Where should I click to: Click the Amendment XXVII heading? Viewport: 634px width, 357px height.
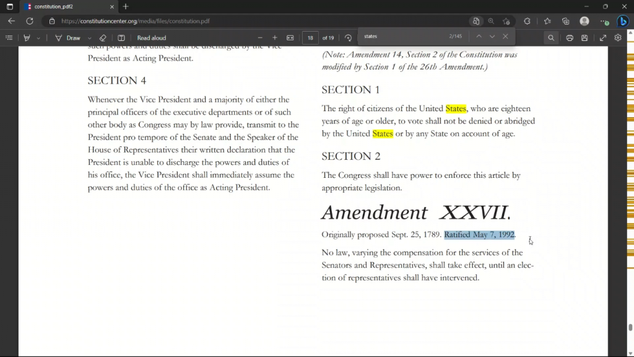point(416,213)
